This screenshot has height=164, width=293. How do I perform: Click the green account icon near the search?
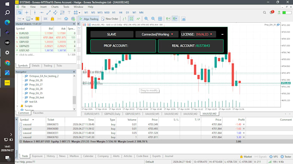pos(279,12)
